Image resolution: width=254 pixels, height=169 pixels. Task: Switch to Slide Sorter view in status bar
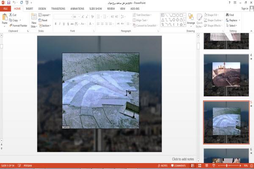(x=200, y=166)
